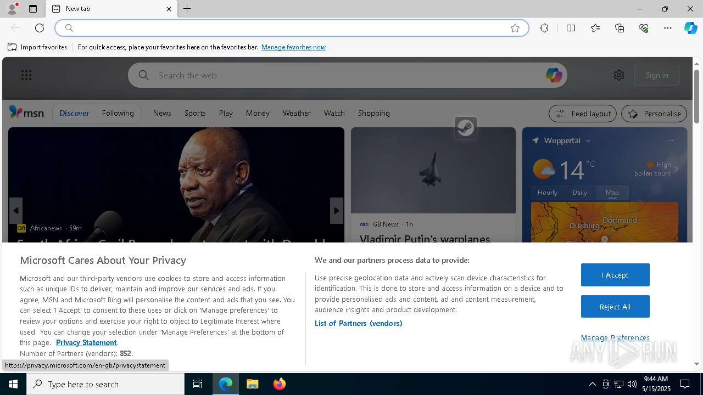Open weather card more options
This screenshot has width=703, height=395.
[x=671, y=140]
